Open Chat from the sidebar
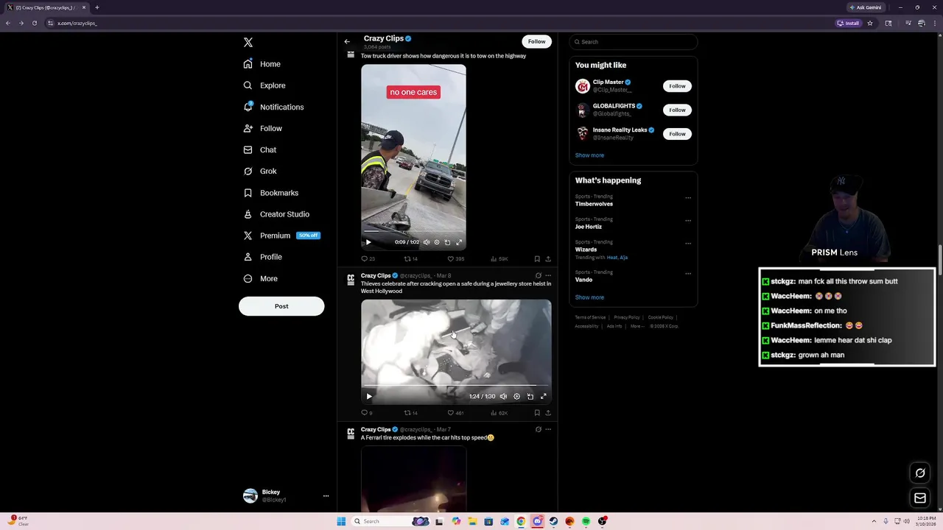Viewport: 943px width, 530px height. point(260,149)
